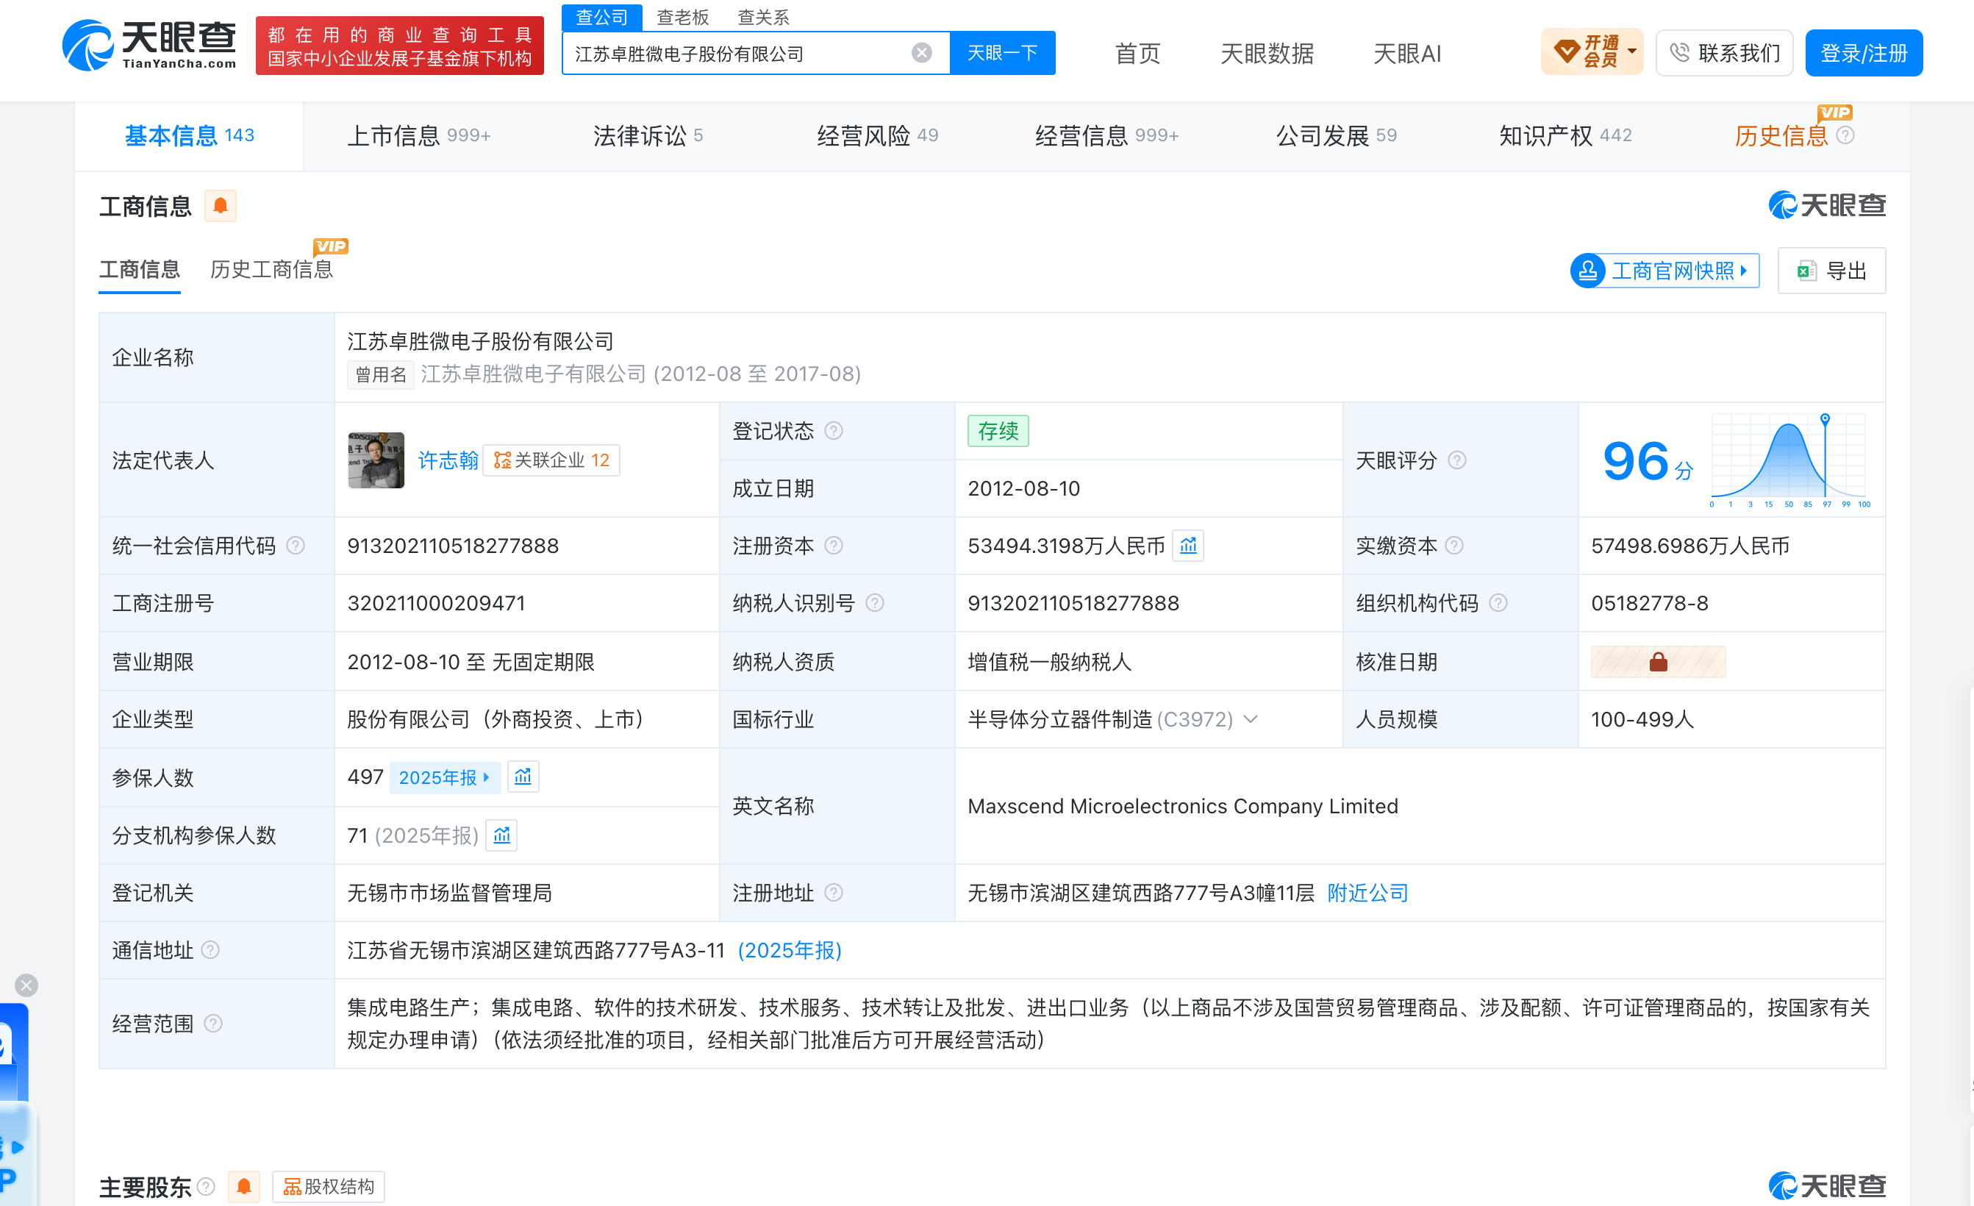Click help icon next to 通信地址
This screenshot has height=1206, width=1974.
(x=210, y=949)
